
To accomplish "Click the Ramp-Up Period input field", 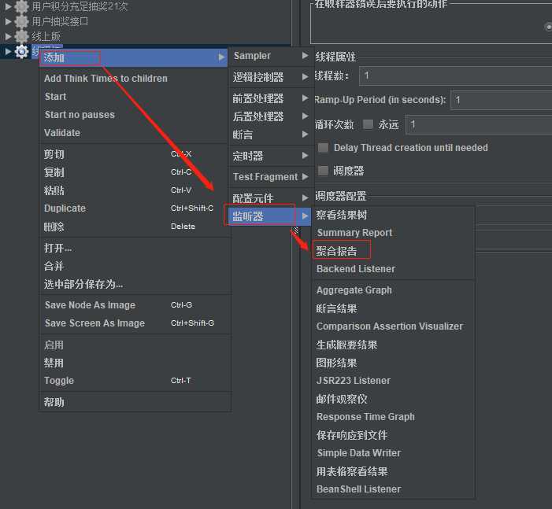I will click(502, 100).
